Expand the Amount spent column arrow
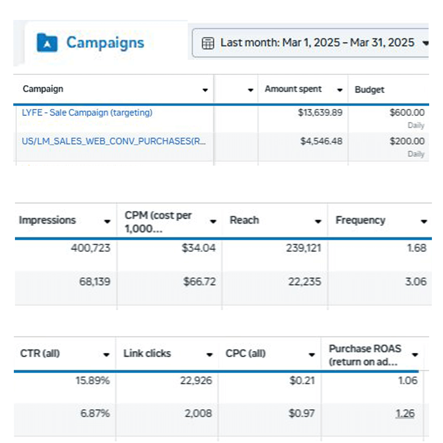This screenshot has height=443, width=443. 339,90
